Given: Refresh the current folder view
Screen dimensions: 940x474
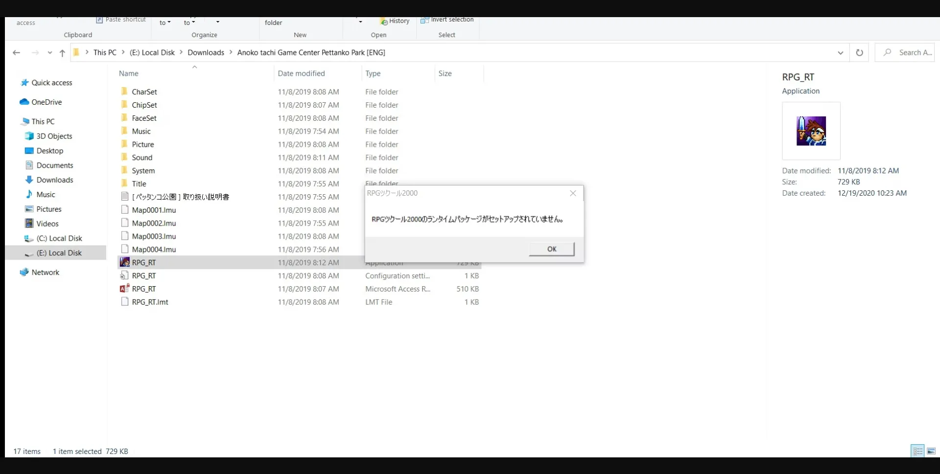Looking at the screenshot, I should click(859, 53).
